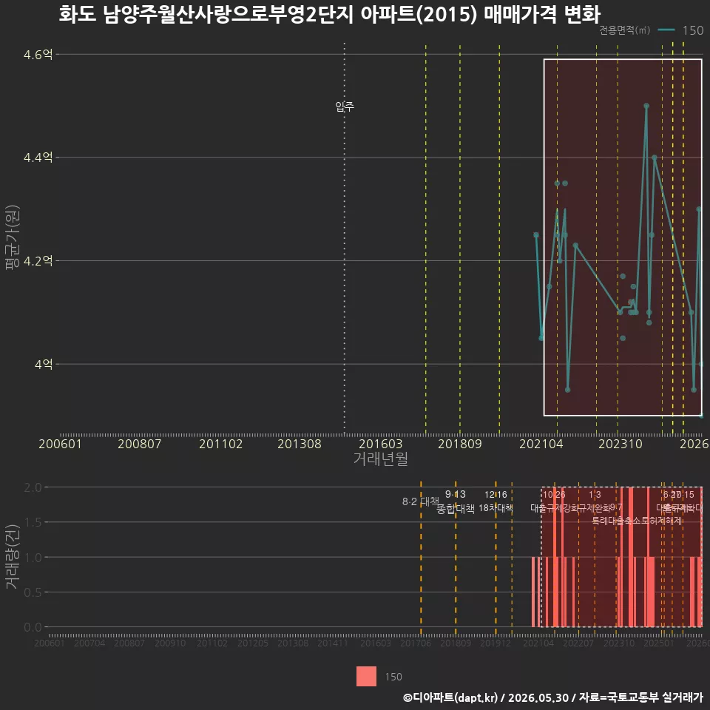710x710 pixels.
Task: Click '200910' on the volume chart x-axis
Action: point(170,643)
